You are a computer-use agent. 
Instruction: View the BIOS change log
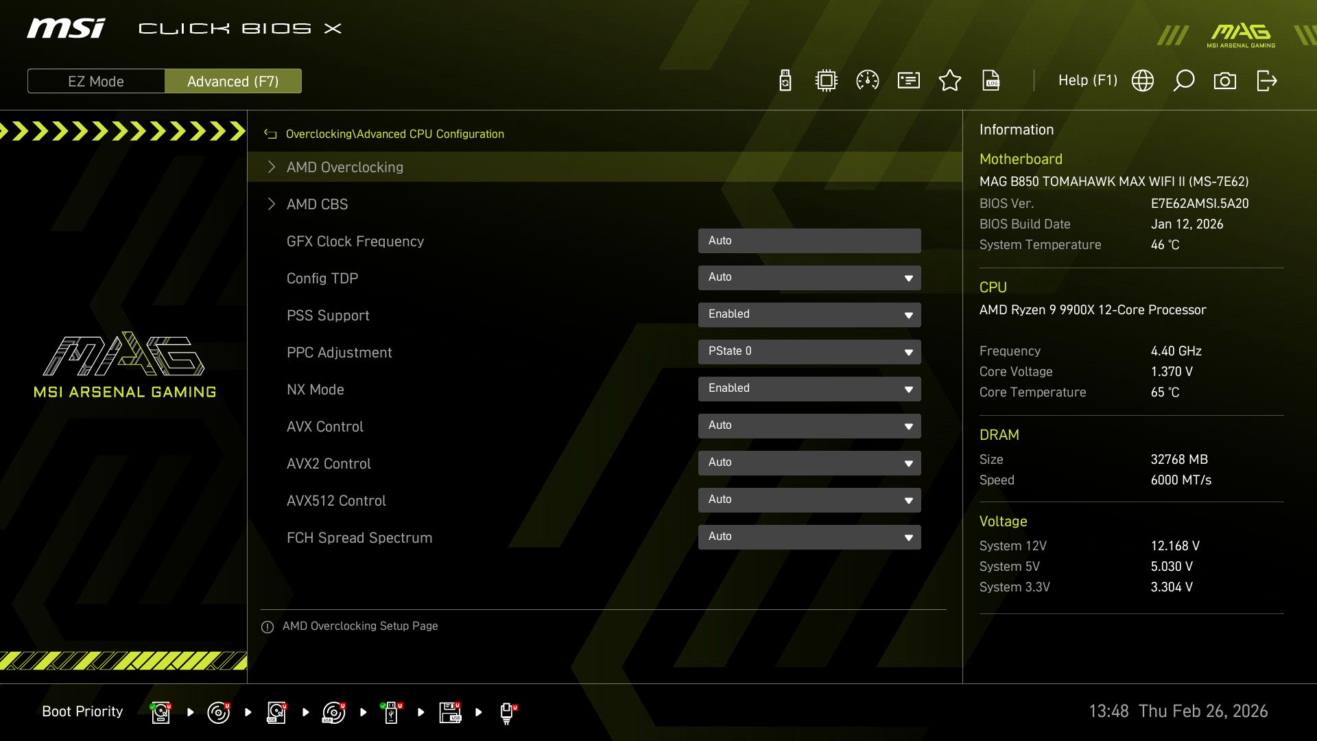991,80
